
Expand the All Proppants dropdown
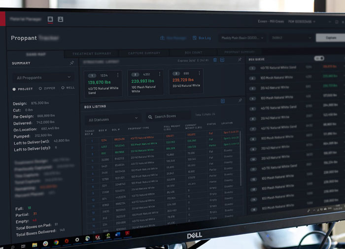(43, 78)
